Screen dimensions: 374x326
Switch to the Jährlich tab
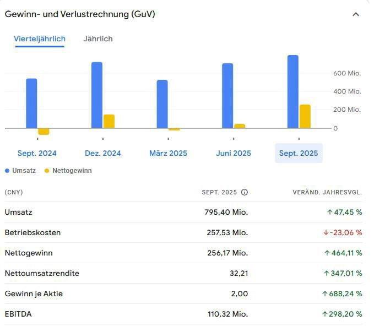97,39
